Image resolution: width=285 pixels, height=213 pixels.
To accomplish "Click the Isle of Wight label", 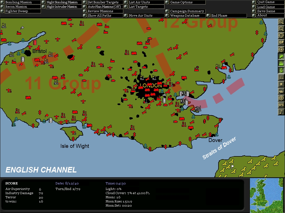I will pos(75,146).
